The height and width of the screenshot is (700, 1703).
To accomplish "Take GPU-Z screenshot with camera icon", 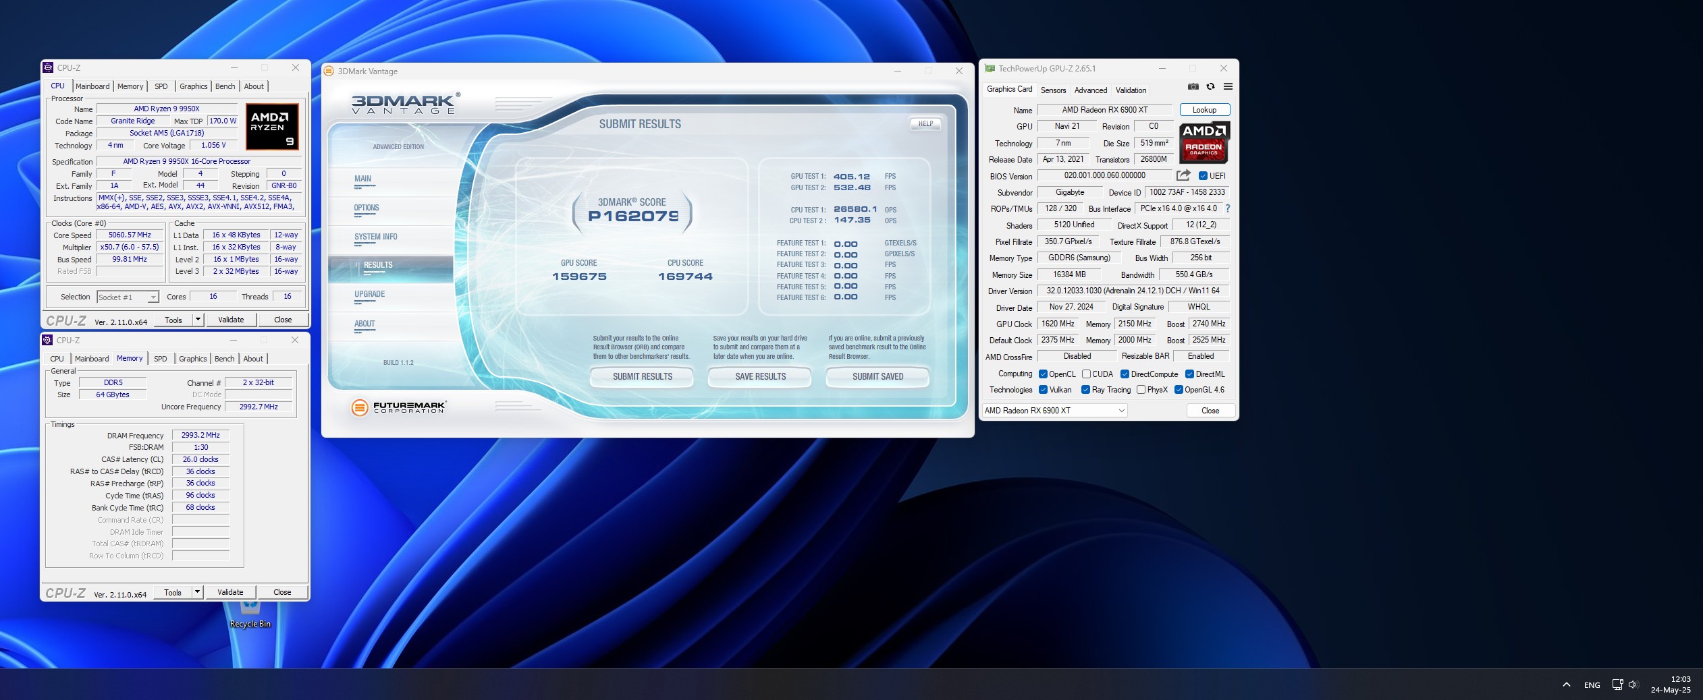I will 1193,86.
